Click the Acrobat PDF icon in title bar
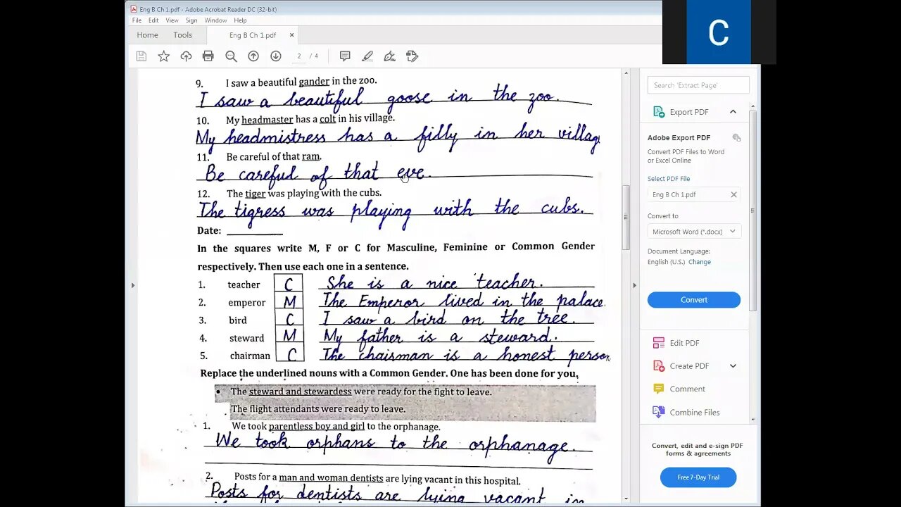This screenshot has width=901, height=507. (x=134, y=9)
